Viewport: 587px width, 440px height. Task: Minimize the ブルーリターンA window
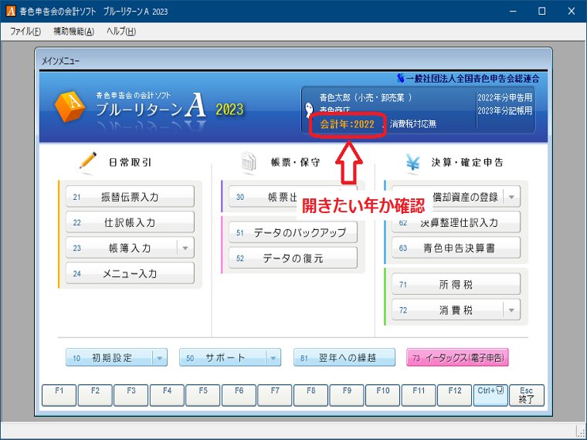point(513,12)
